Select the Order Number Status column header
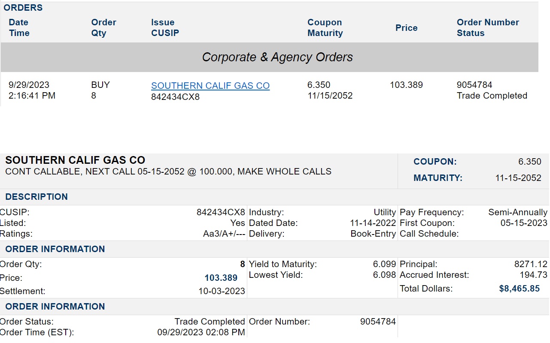Screen dimensions: 550x343 click(488, 28)
